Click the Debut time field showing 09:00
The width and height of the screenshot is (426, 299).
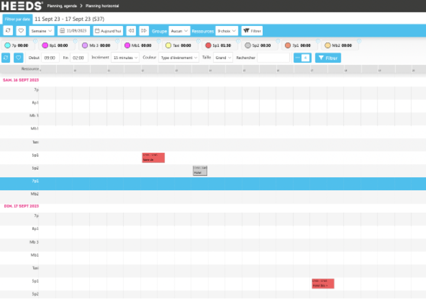point(50,57)
